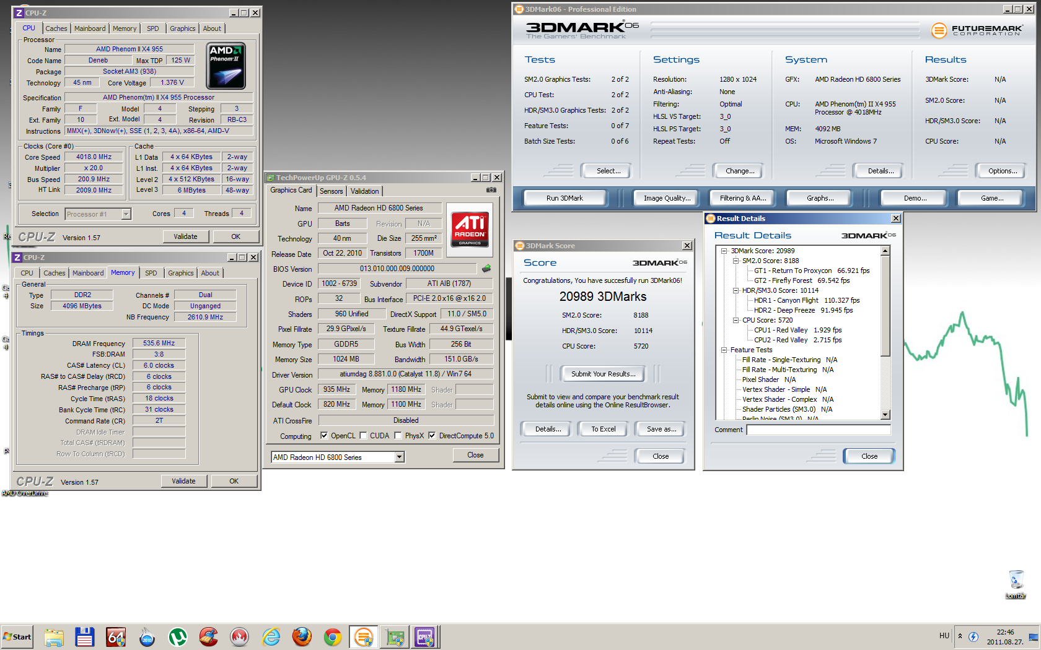Toggle the CUDA checkbox
The height and width of the screenshot is (650, 1041).
click(363, 436)
